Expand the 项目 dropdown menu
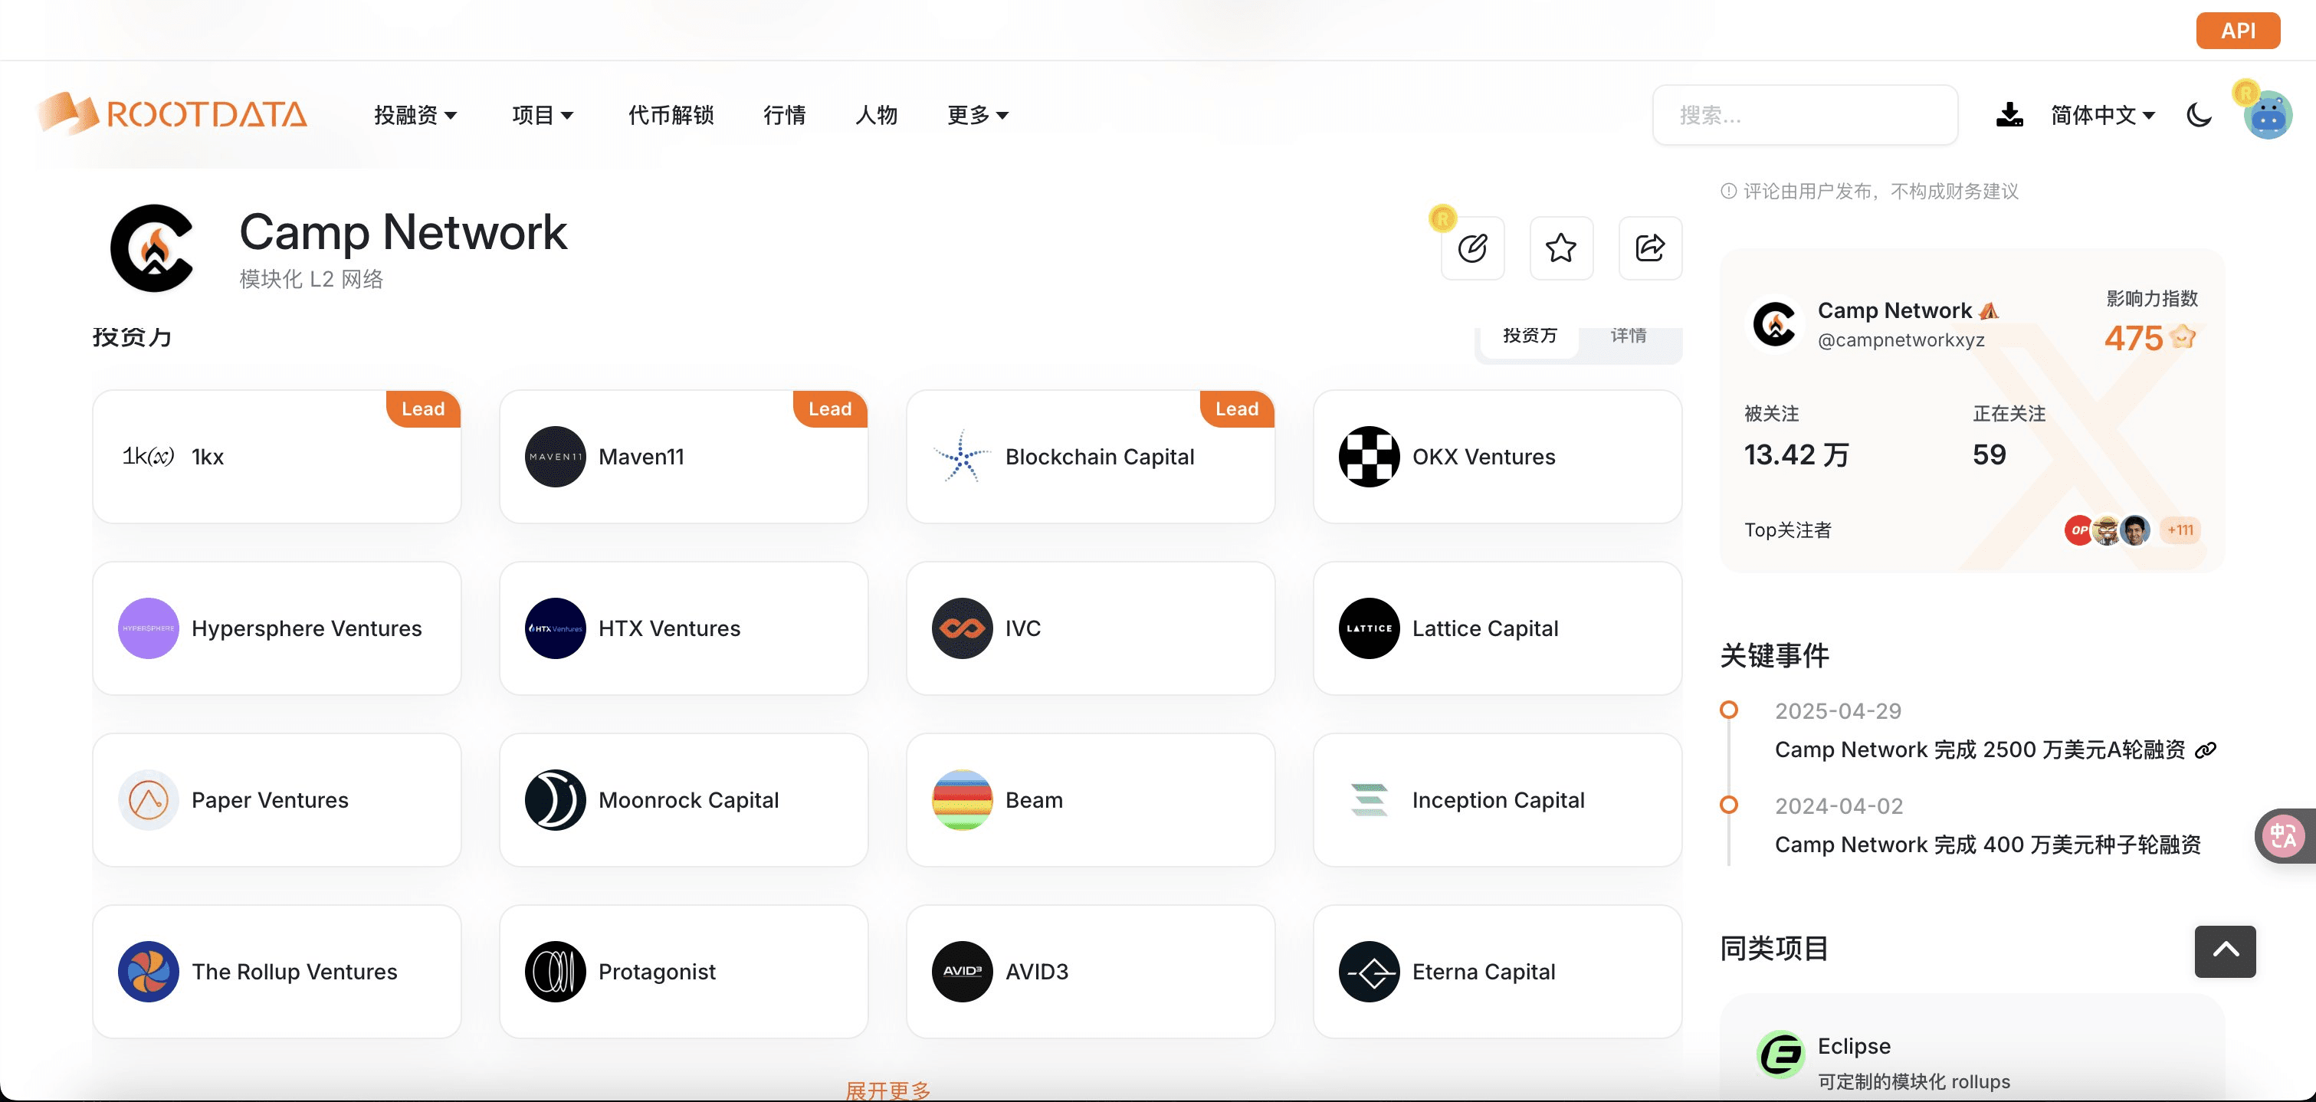The width and height of the screenshot is (2316, 1102). 542,115
